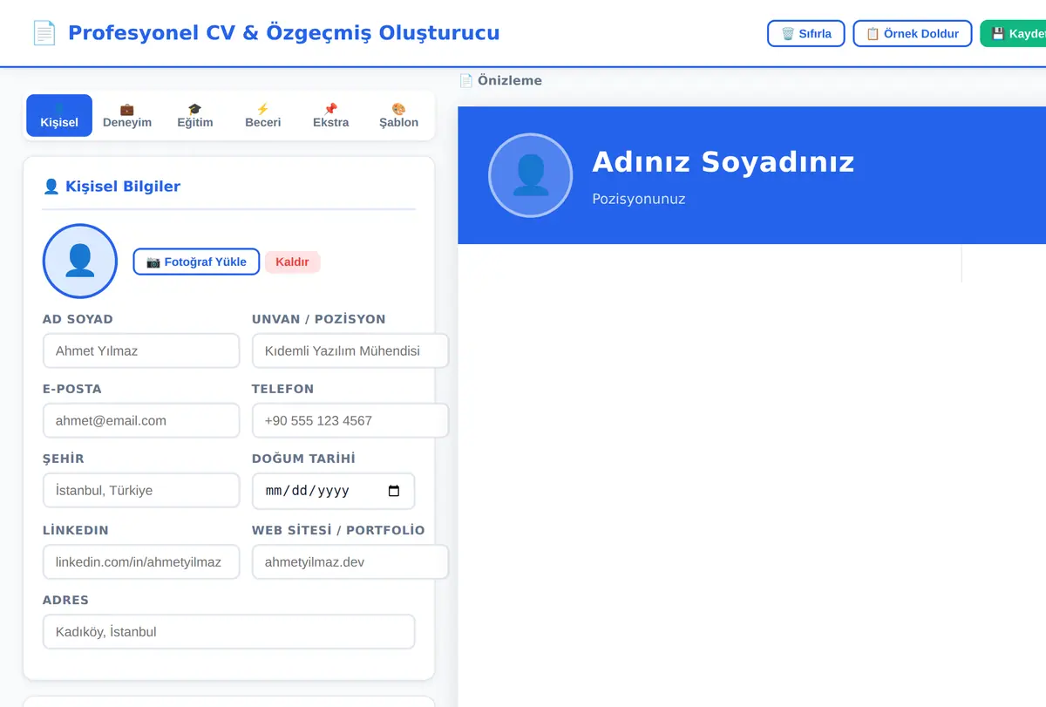Click the Örnek Doldur button
1046x707 pixels.
pyautogui.click(x=913, y=34)
